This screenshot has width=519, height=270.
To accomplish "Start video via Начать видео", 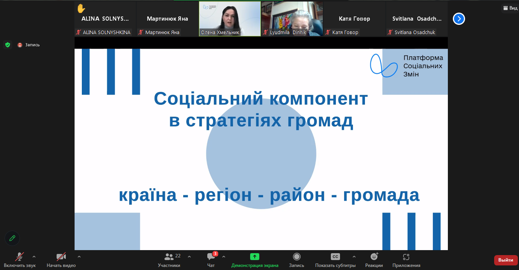I will (61, 260).
